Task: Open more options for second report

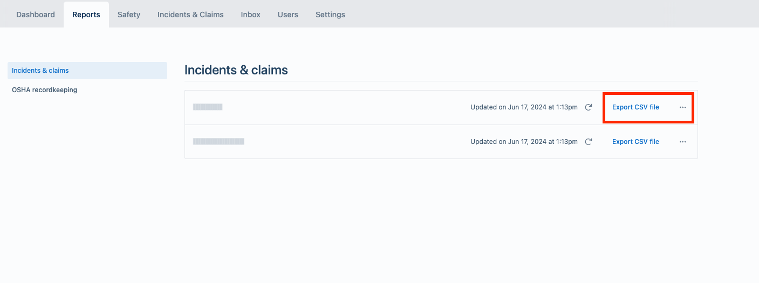Action: click(683, 142)
